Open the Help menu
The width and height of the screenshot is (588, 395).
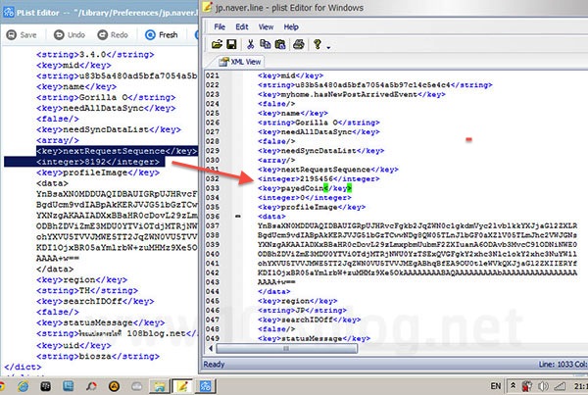click(291, 26)
